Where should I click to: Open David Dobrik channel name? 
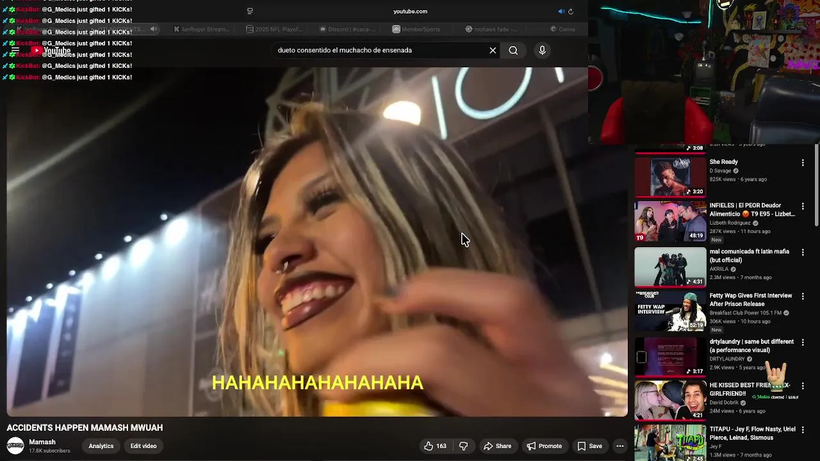click(725, 403)
